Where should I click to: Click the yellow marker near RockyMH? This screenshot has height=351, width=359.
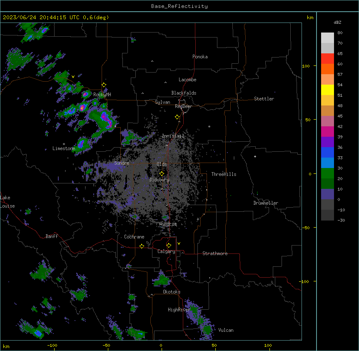point(104,85)
